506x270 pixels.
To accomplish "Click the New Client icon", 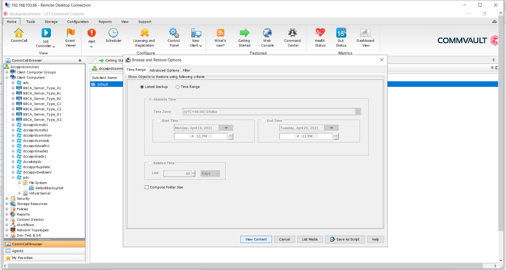I will point(196,33).
